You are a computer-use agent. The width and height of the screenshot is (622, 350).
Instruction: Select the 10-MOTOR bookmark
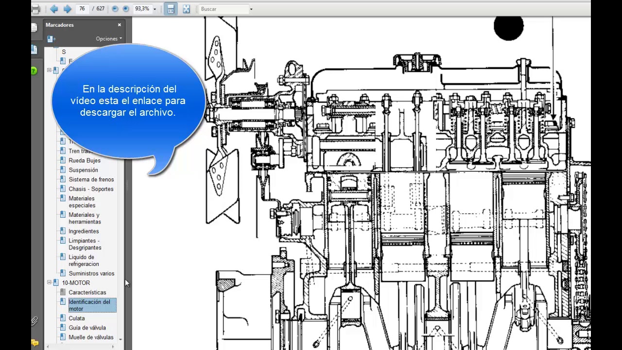76,283
